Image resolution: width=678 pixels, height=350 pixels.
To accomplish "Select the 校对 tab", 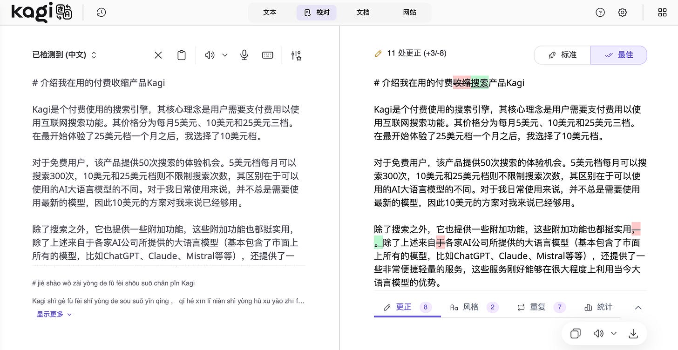I will 317,13.
